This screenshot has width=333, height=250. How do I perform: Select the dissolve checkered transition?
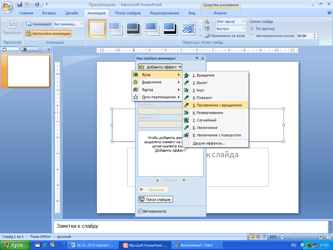[x=188, y=29]
